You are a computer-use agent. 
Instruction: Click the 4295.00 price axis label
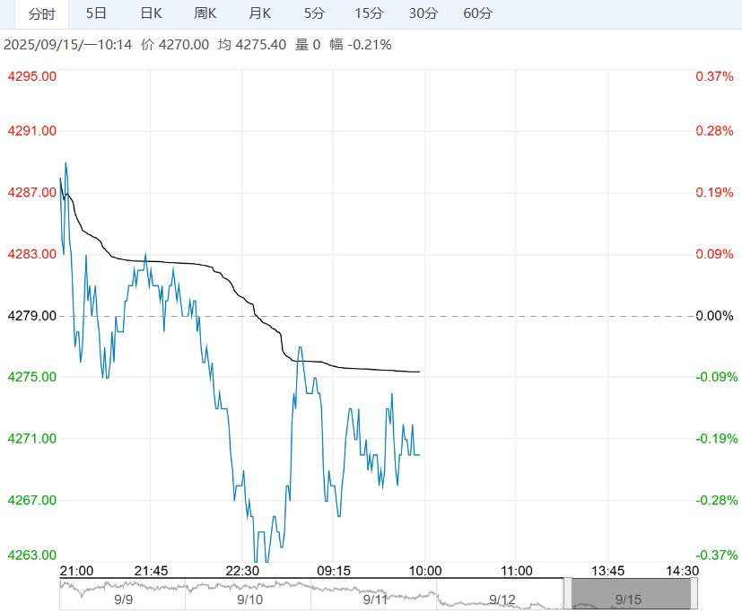click(31, 76)
